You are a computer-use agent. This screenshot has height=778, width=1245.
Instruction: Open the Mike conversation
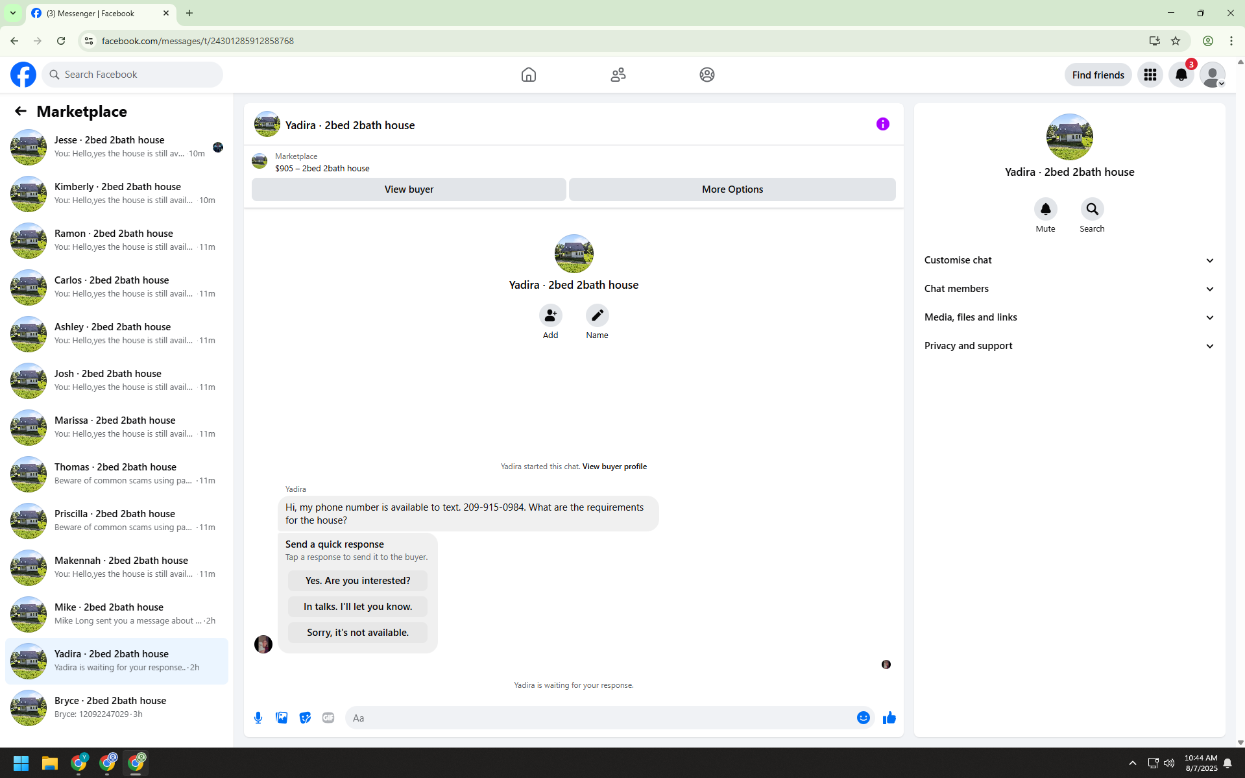point(117,614)
